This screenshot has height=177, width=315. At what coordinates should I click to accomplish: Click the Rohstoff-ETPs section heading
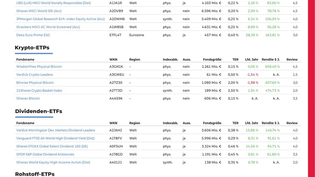tap(34, 174)
